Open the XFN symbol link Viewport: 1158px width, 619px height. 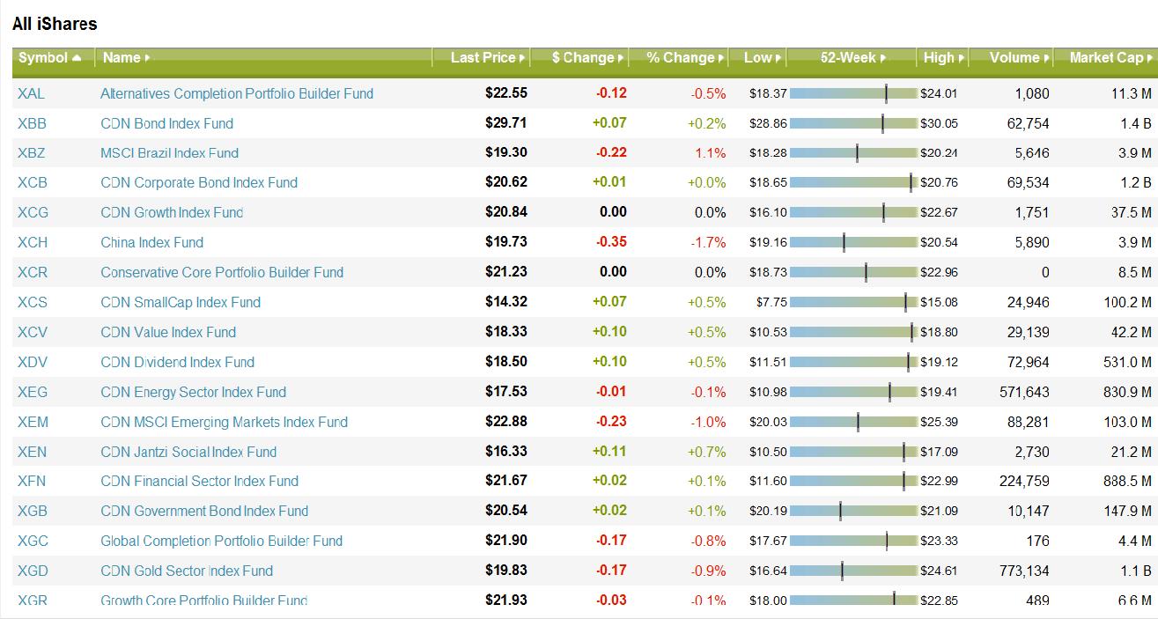33,481
